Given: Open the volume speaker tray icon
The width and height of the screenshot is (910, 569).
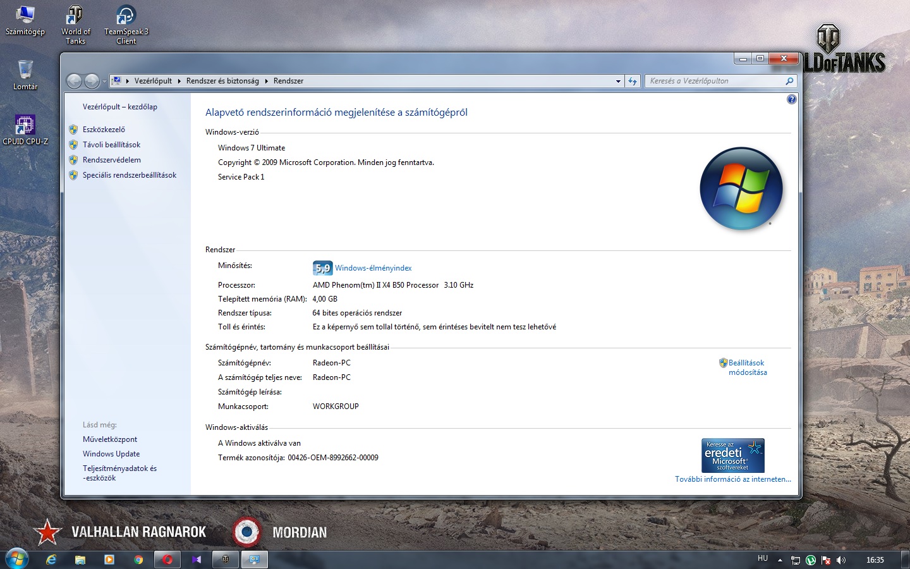Looking at the screenshot, I should [x=841, y=560].
